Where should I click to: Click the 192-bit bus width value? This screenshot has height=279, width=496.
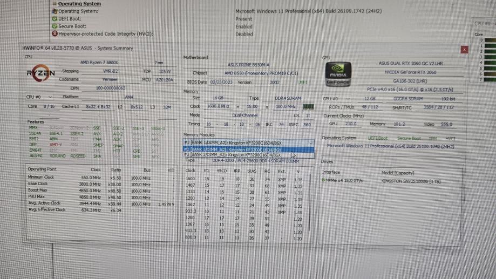click(x=448, y=99)
